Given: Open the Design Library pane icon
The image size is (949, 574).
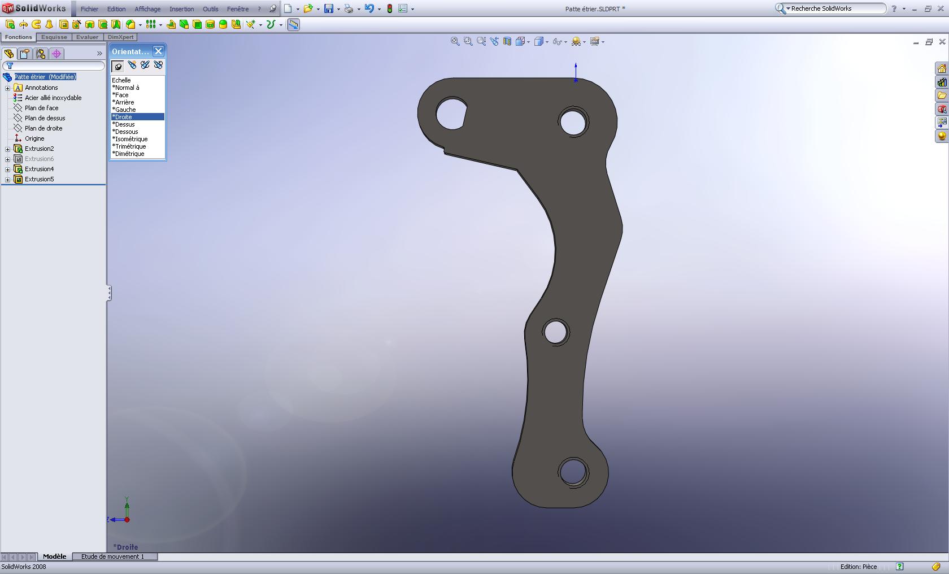Looking at the screenshot, I should (942, 82).
